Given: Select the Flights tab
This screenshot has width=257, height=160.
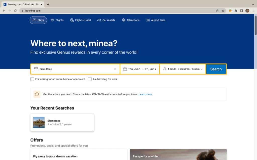Looking at the screenshot, I should coord(57,20).
